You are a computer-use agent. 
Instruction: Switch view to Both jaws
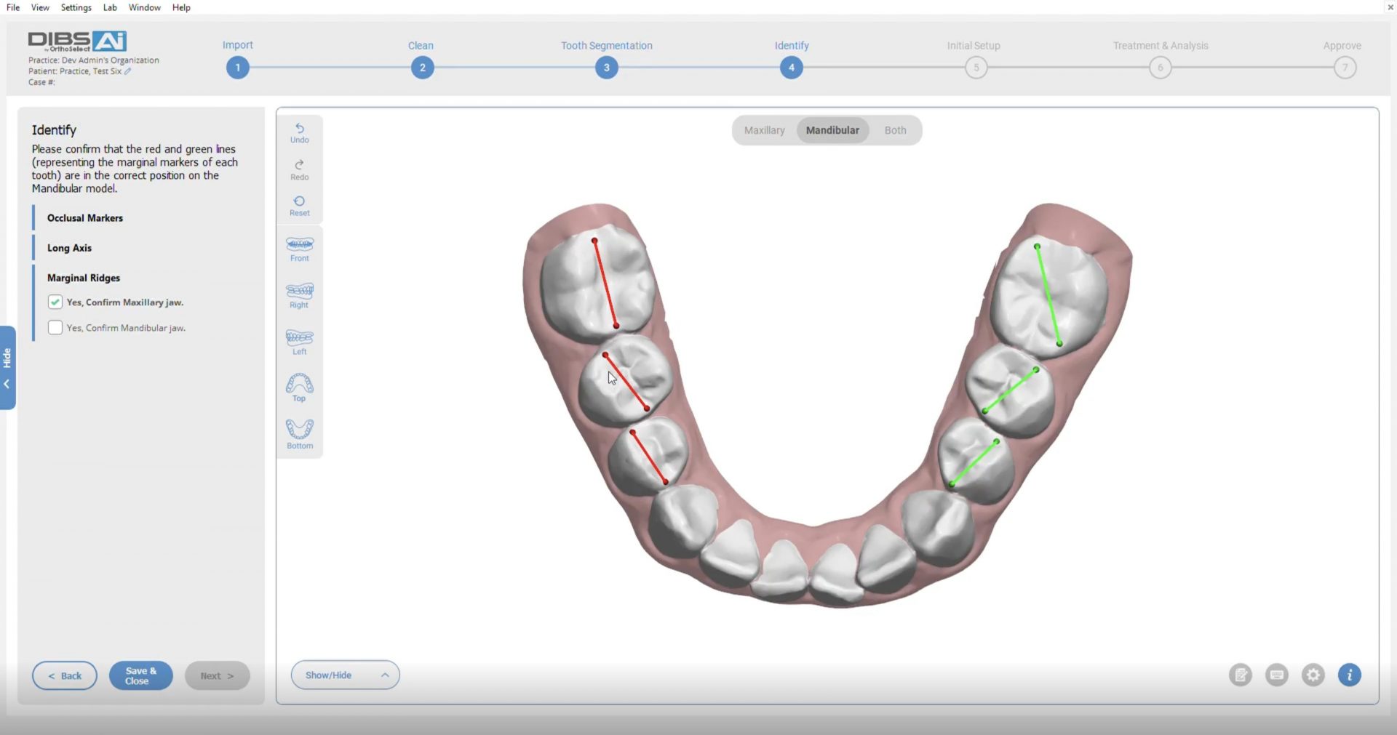pos(895,130)
